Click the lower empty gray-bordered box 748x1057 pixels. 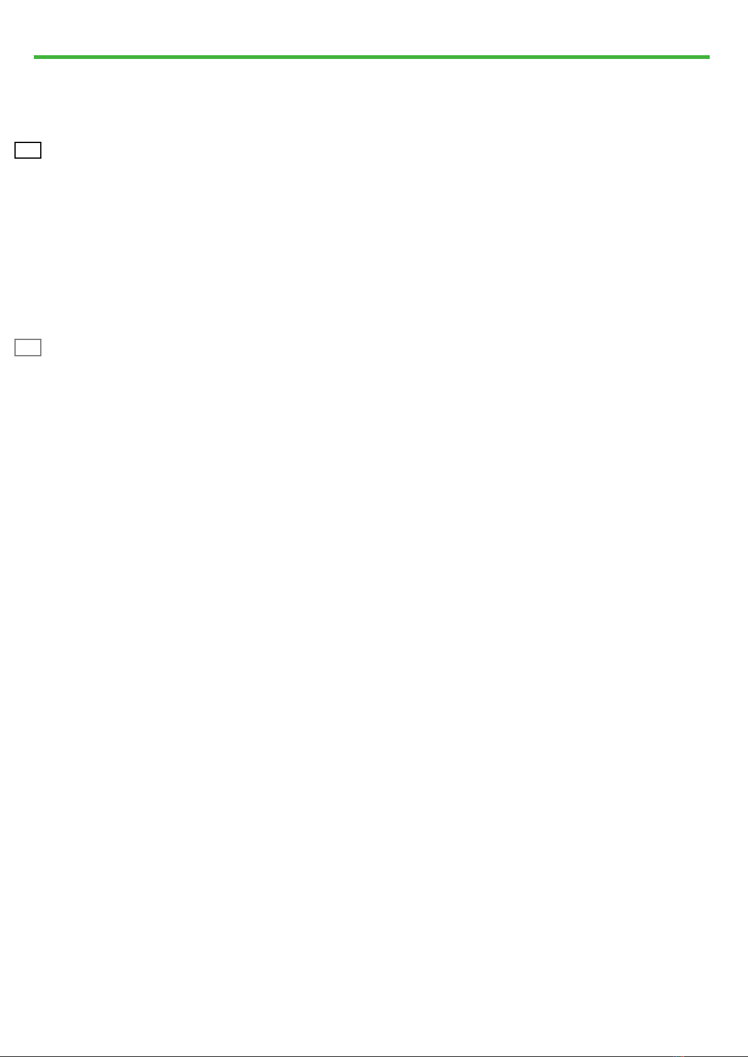point(28,348)
